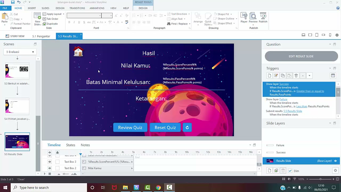Image resolution: width=341 pixels, height=192 pixels.
Task: Add a new slide layer
Action: pyautogui.click(x=269, y=171)
